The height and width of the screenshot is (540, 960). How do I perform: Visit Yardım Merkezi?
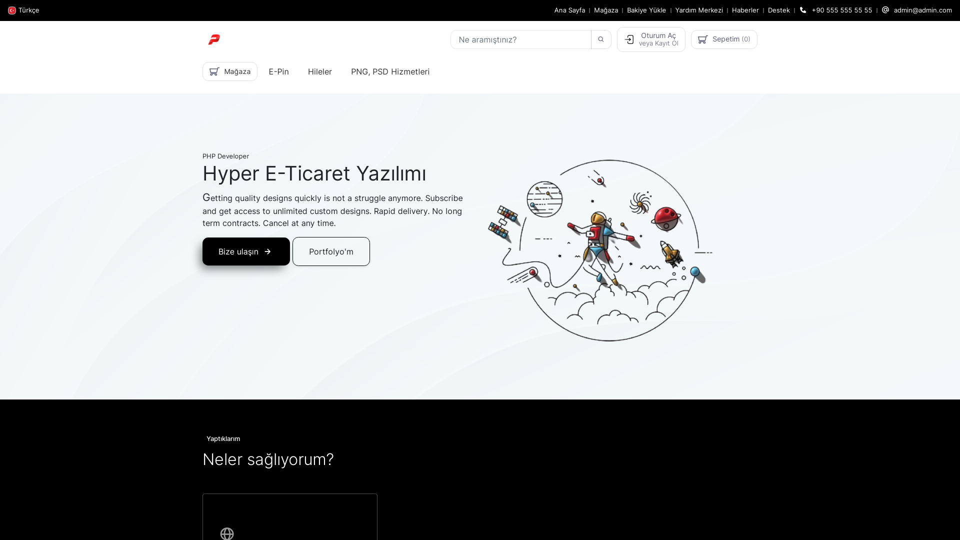point(699,10)
